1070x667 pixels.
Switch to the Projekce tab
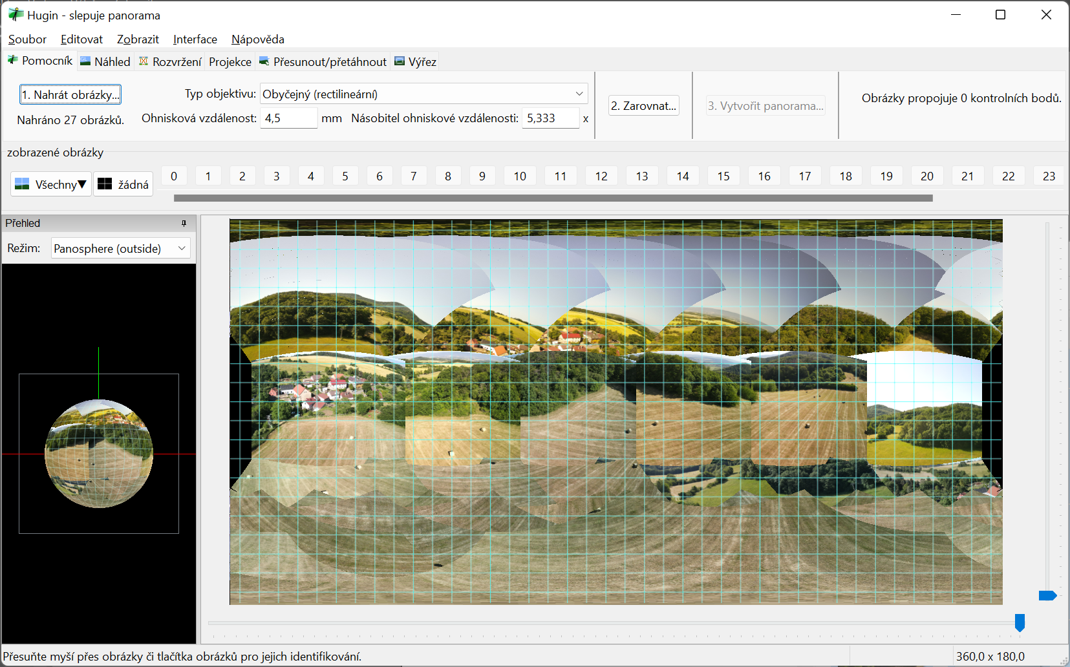230,62
